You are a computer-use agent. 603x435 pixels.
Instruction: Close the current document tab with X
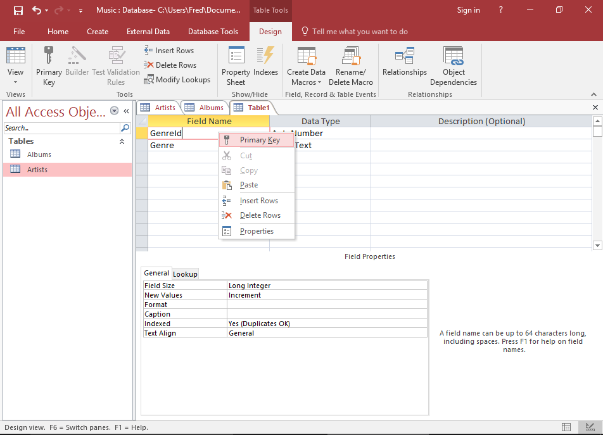tap(595, 108)
